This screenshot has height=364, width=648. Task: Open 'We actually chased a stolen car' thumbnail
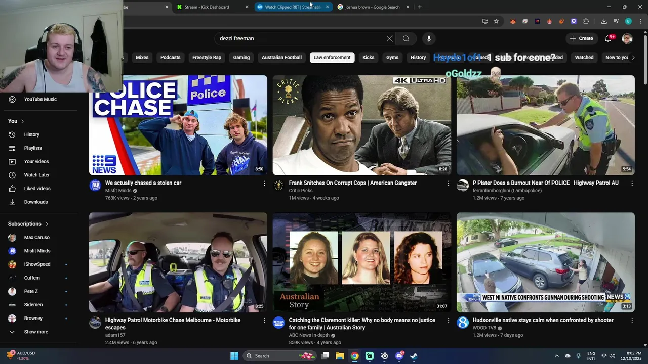(178, 125)
